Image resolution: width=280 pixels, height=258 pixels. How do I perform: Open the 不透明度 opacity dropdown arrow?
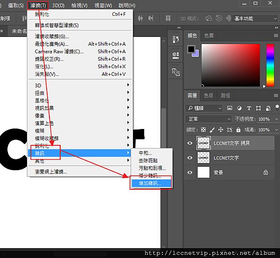(x=277, y=119)
